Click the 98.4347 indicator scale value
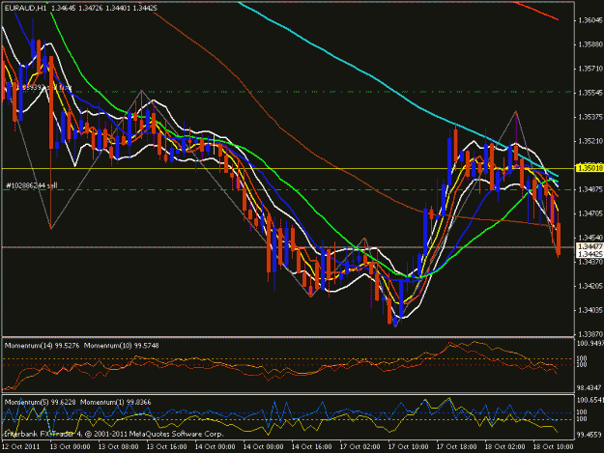This screenshot has height=453, width=604. click(x=589, y=387)
